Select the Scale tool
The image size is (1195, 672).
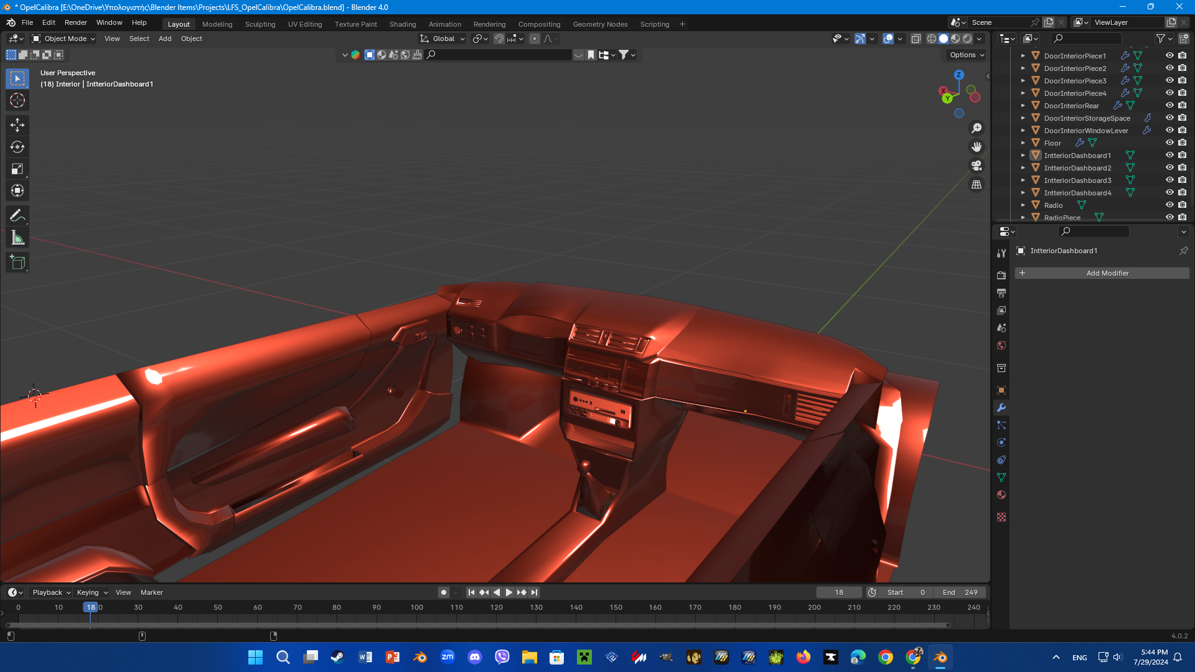coord(17,169)
